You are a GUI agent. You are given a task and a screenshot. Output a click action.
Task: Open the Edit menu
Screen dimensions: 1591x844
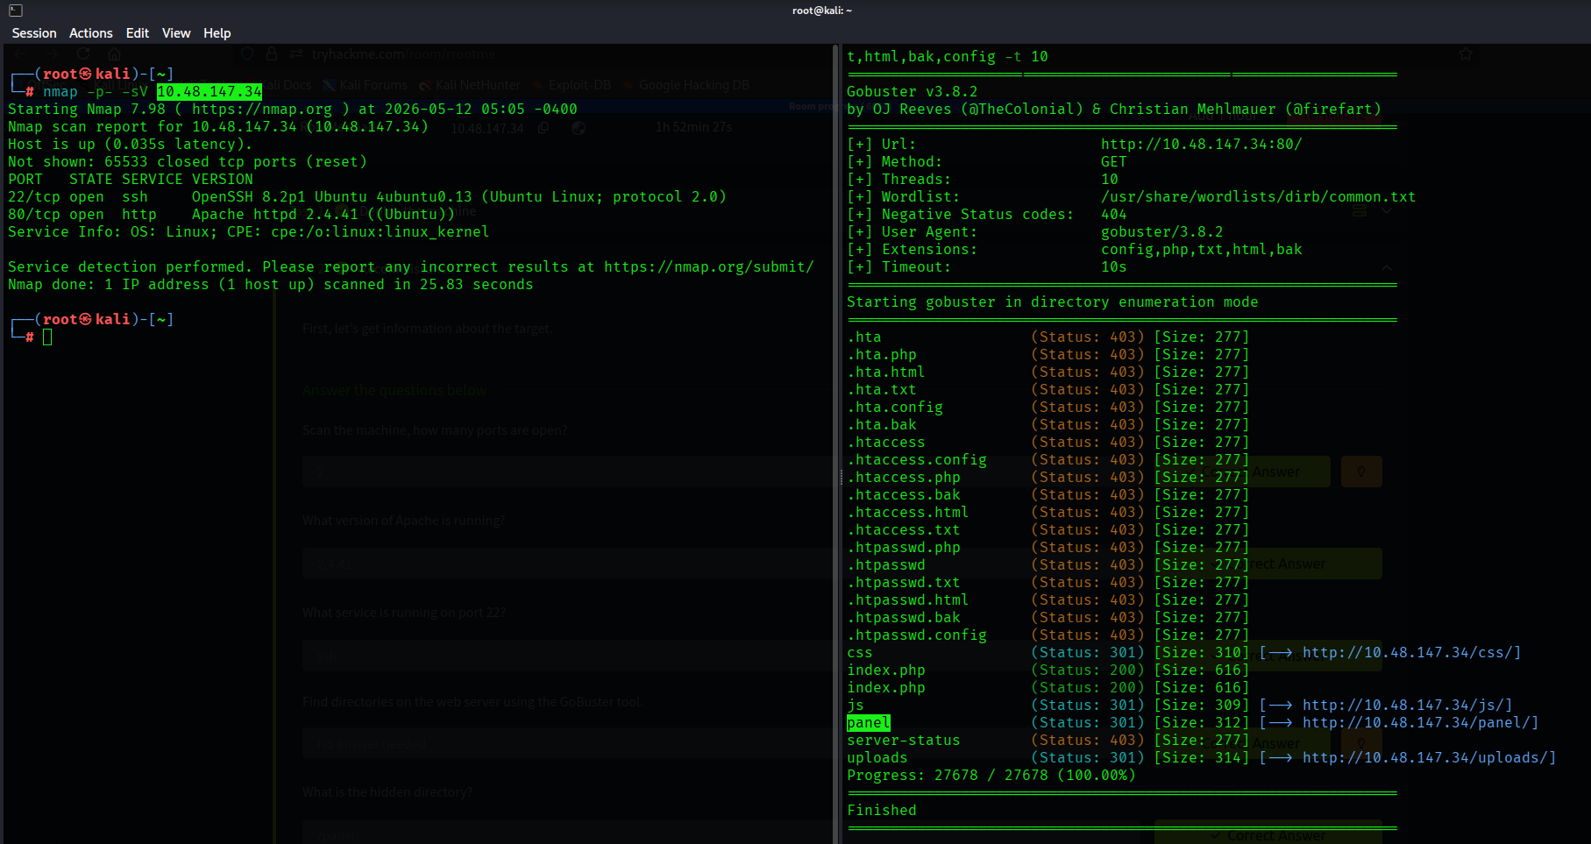point(138,33)
